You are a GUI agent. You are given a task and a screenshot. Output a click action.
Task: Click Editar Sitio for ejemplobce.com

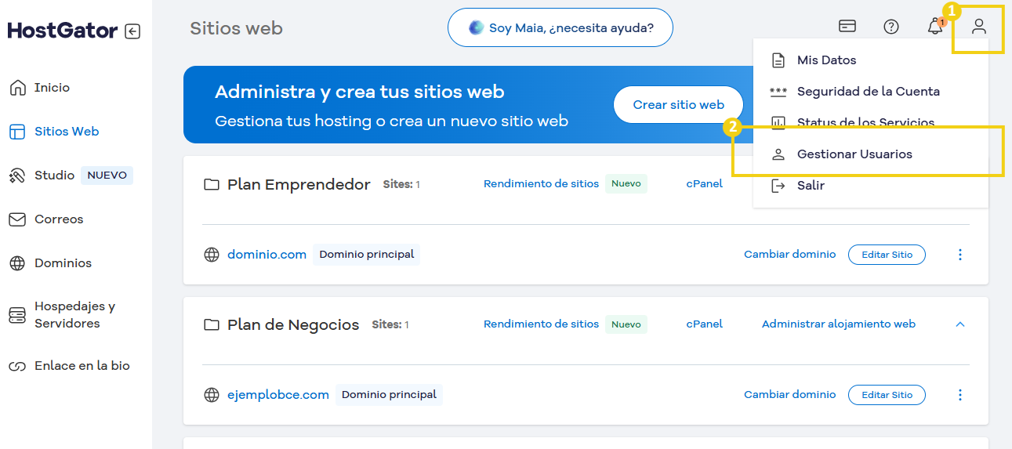(887, 395)
